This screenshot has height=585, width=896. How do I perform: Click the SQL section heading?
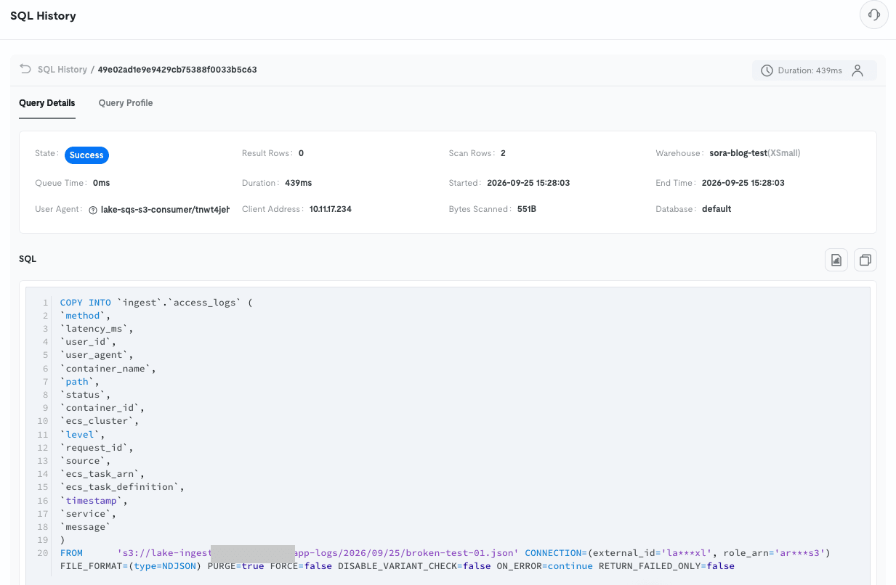tap(28, 259)
